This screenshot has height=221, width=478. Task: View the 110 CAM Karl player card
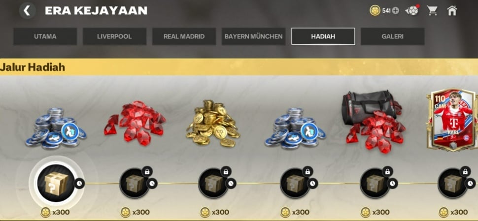coord(453,120)
